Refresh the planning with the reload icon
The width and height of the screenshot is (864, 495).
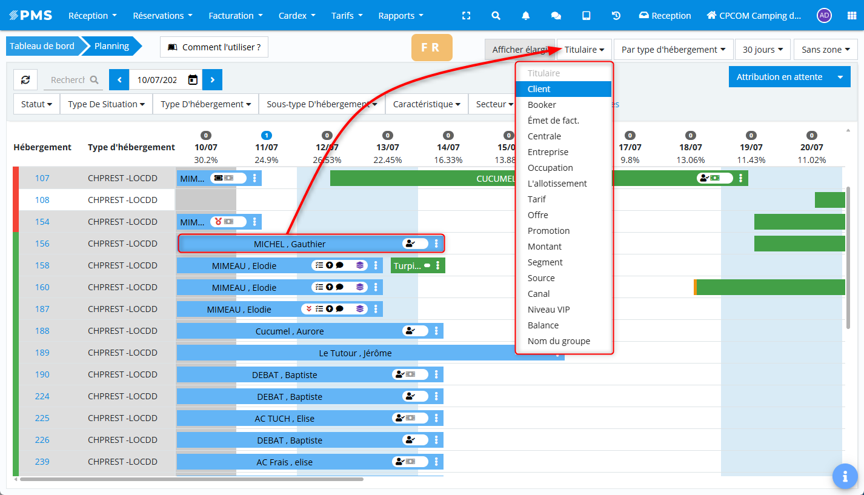point(25,79)
